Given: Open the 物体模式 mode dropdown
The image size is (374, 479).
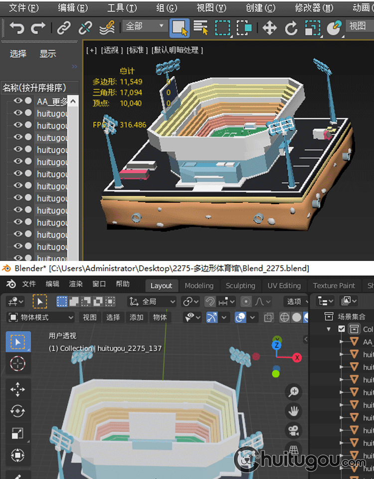Looking at the screenshot, I should pyautogui.click(x=41, y=317).
